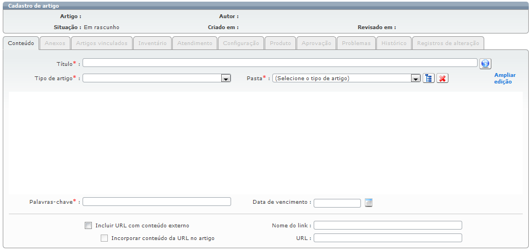Open the calendar icon for Data de vencimento
This screenshot has height=251, width=531.
point(369,203)
